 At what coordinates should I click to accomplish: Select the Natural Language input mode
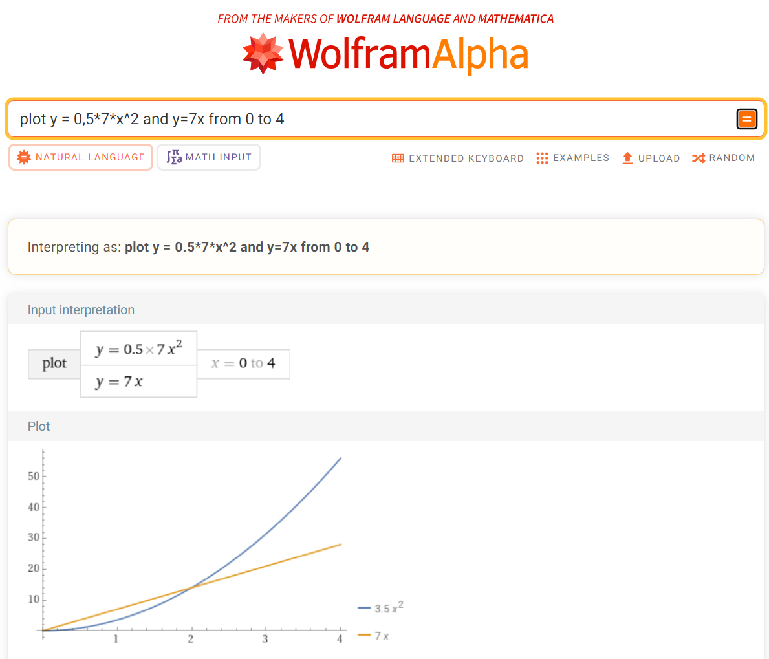[x=81, y=157]
